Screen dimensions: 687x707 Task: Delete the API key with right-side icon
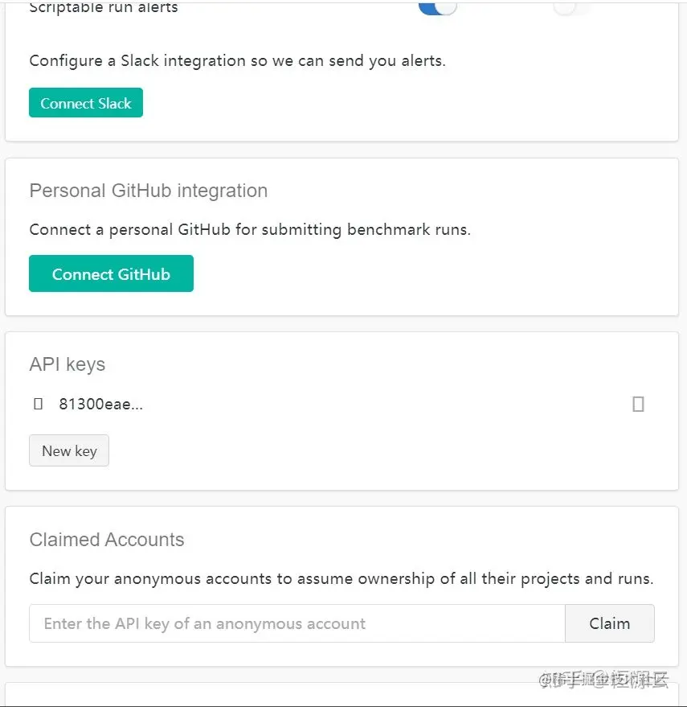click(x=638, y=404)
